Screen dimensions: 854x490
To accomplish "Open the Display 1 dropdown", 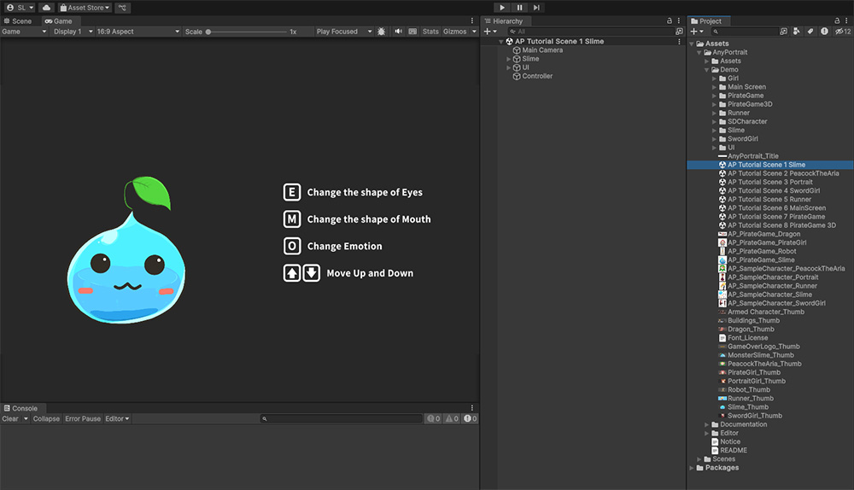I will click(x=73, y=32).
